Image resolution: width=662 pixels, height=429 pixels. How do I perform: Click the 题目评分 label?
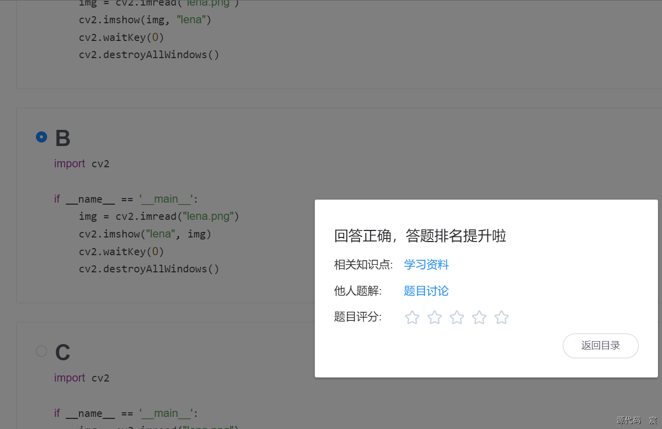coord(358,317)
